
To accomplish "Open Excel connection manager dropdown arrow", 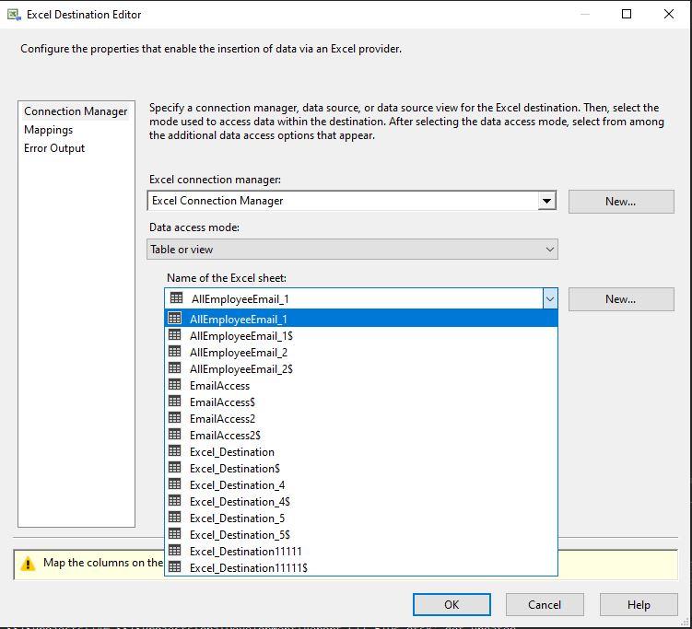I will coord(546,201).
